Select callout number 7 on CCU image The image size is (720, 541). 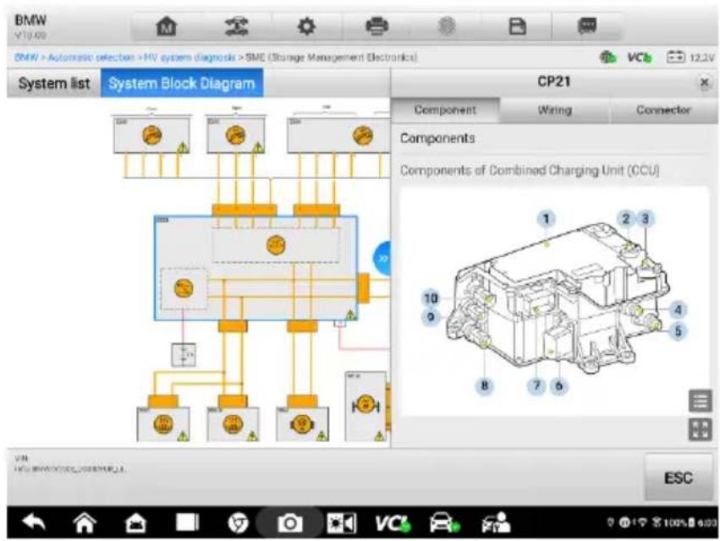click(x=536, y=385)
